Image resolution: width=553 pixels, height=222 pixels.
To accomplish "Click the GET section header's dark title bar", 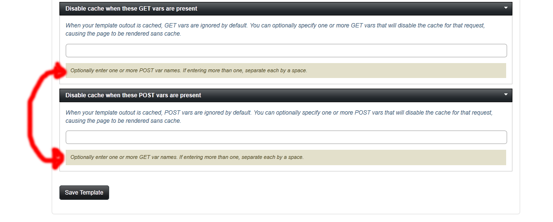I will point(285,9).
